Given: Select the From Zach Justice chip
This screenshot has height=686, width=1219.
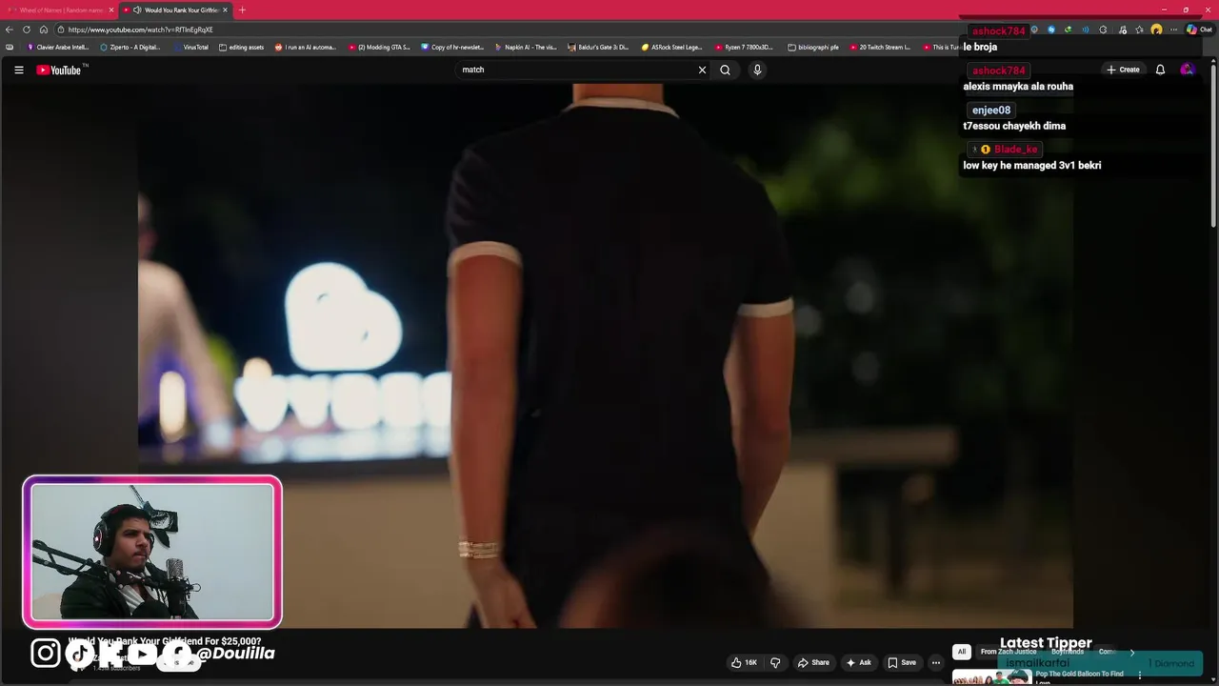Looking at the screenshot, I should tap(1008, 652).
